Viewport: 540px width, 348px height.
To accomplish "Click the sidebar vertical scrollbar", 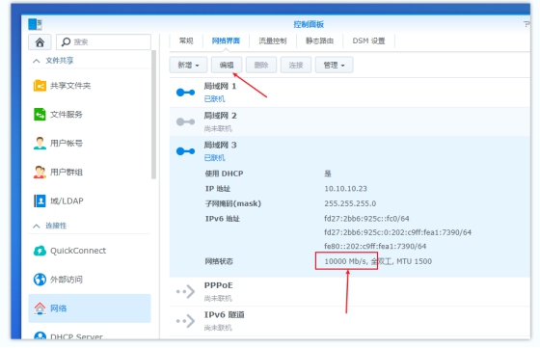I will [x=153, y=115].
